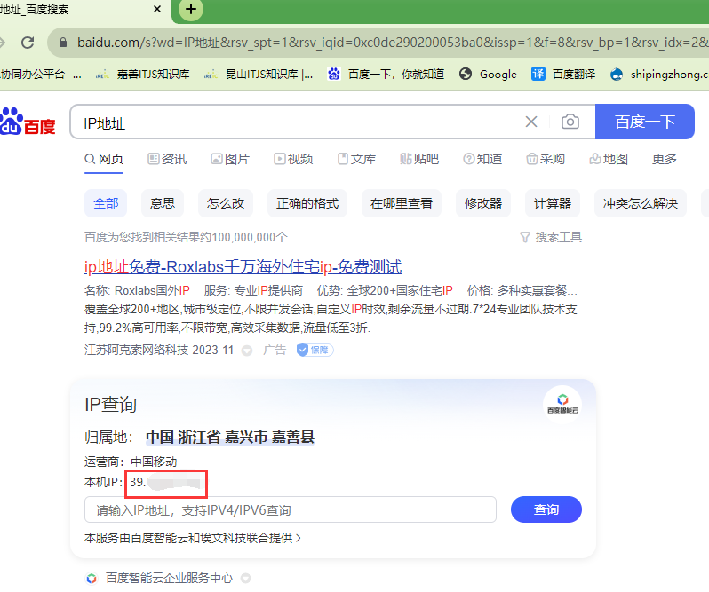Select the 全部 filter chip

coord(106,203)
